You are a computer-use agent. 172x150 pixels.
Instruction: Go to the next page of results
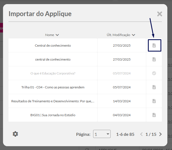160,134
